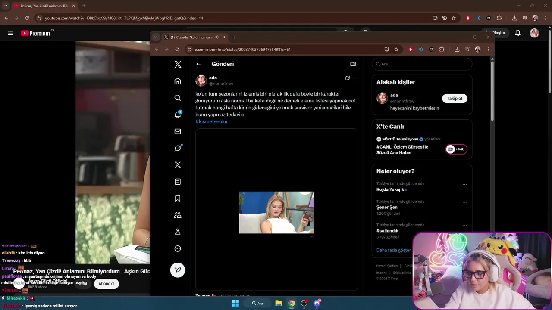This screenshot has height=310, width=552.
Task: Open more options for #sallandık trend
Action: pos(464,226)
